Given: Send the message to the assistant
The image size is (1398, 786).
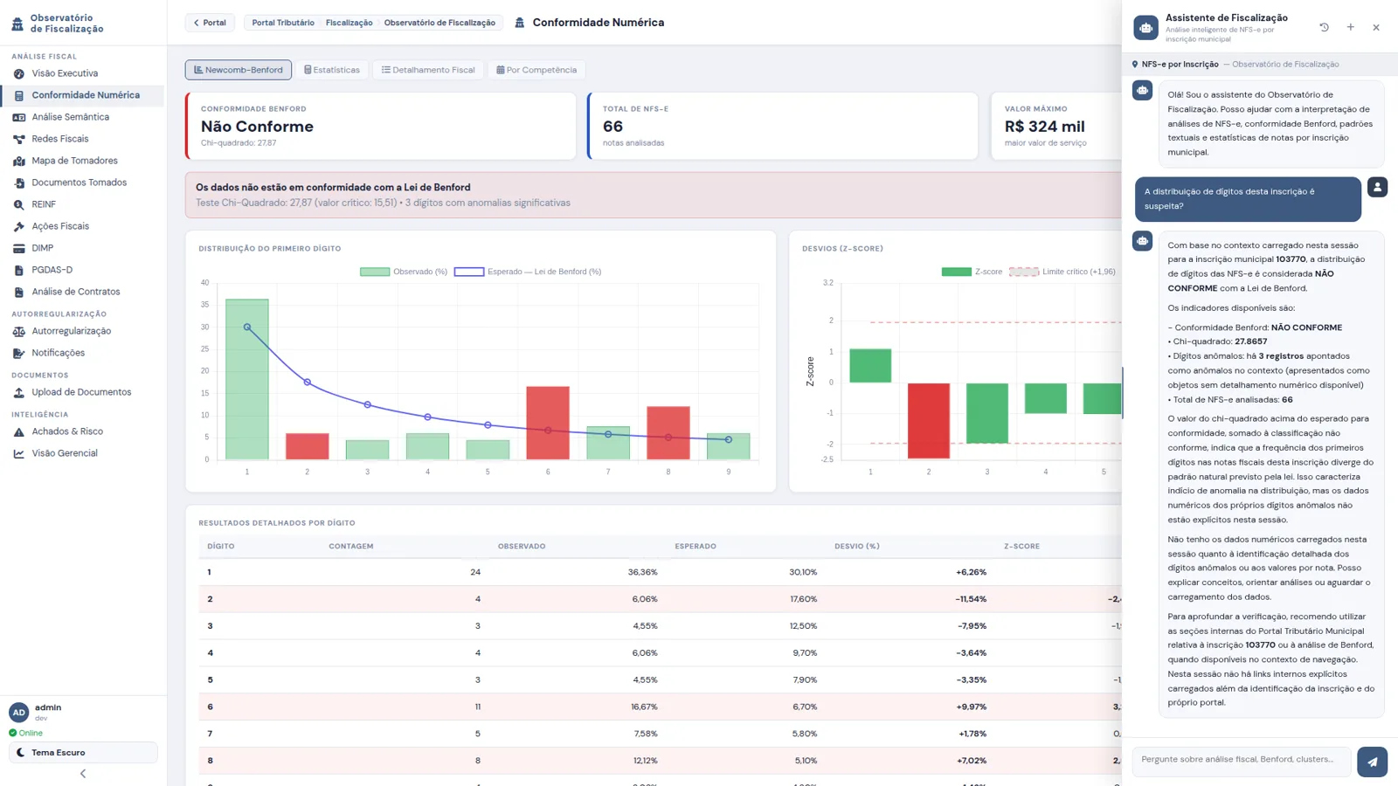Looking at the screenshot, I should coord(1372,762).
